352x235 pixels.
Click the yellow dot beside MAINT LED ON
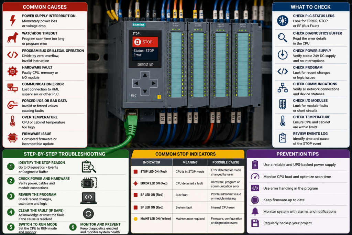(135, 219)
